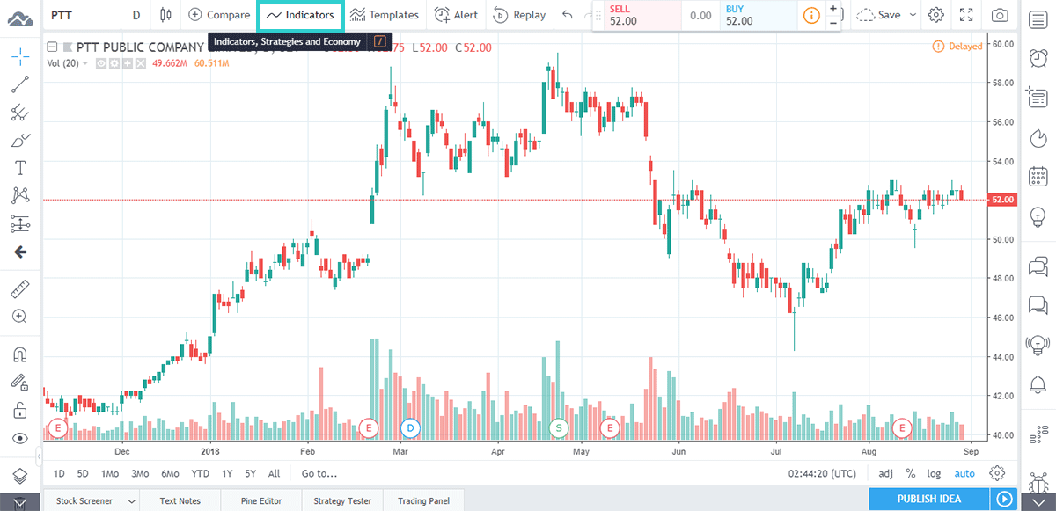The width and height of the screenshot is (1056, 511).
Task: Click the increment stepper next to BUY price
Action: 833,9
